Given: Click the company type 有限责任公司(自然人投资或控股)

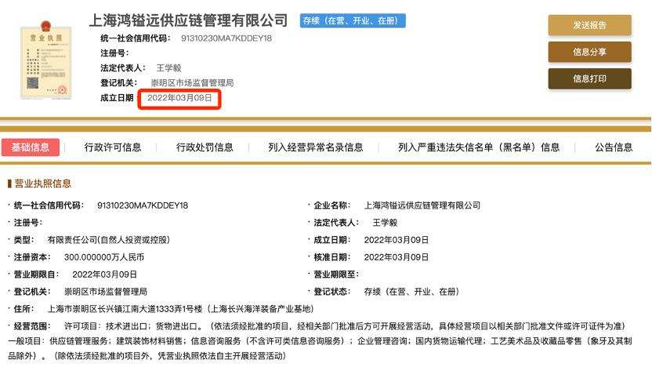Looking at the screenshot, I should [108, 240].
